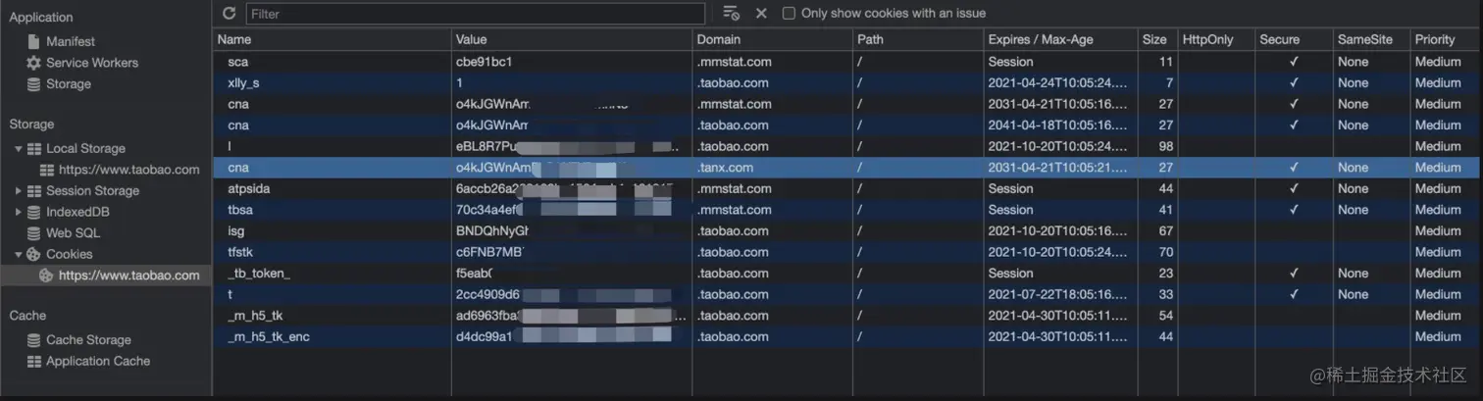Select the _m_h5_tk_enc cookie name
Image resolution: width=1483 pixels, height=401 pixels.
click(269, 337)
